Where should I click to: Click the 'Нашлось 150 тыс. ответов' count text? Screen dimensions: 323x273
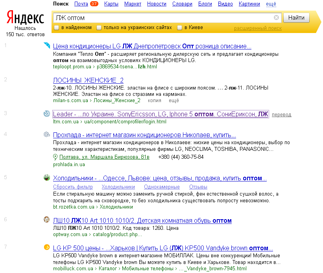25,31
